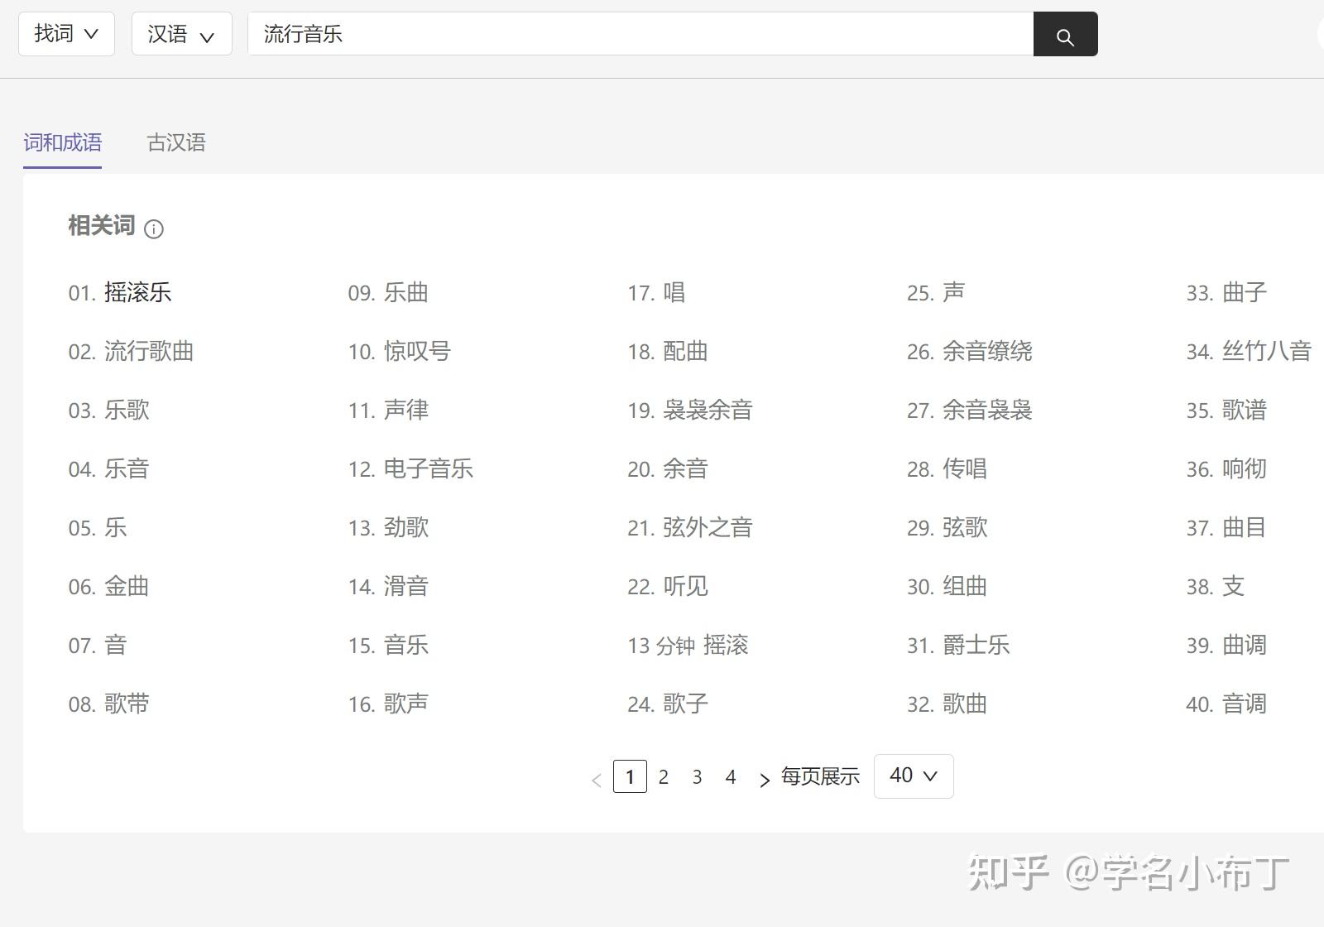Screen dimensions: 1324x927
Task: Click the idiom 余音袅袅
Action: point(987,410)
